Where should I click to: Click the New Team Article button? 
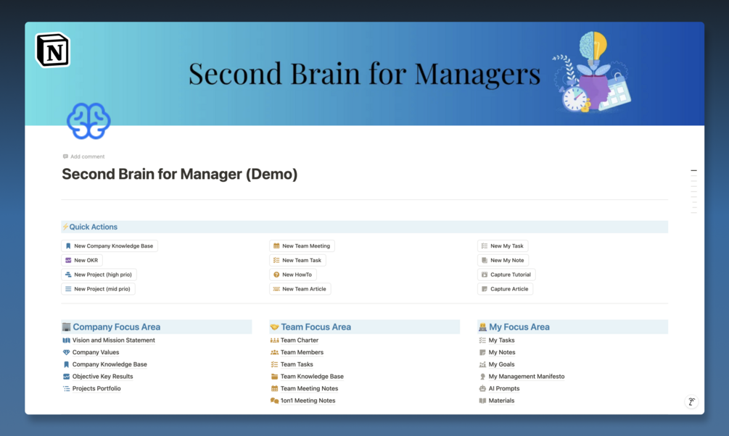[300, 289]
